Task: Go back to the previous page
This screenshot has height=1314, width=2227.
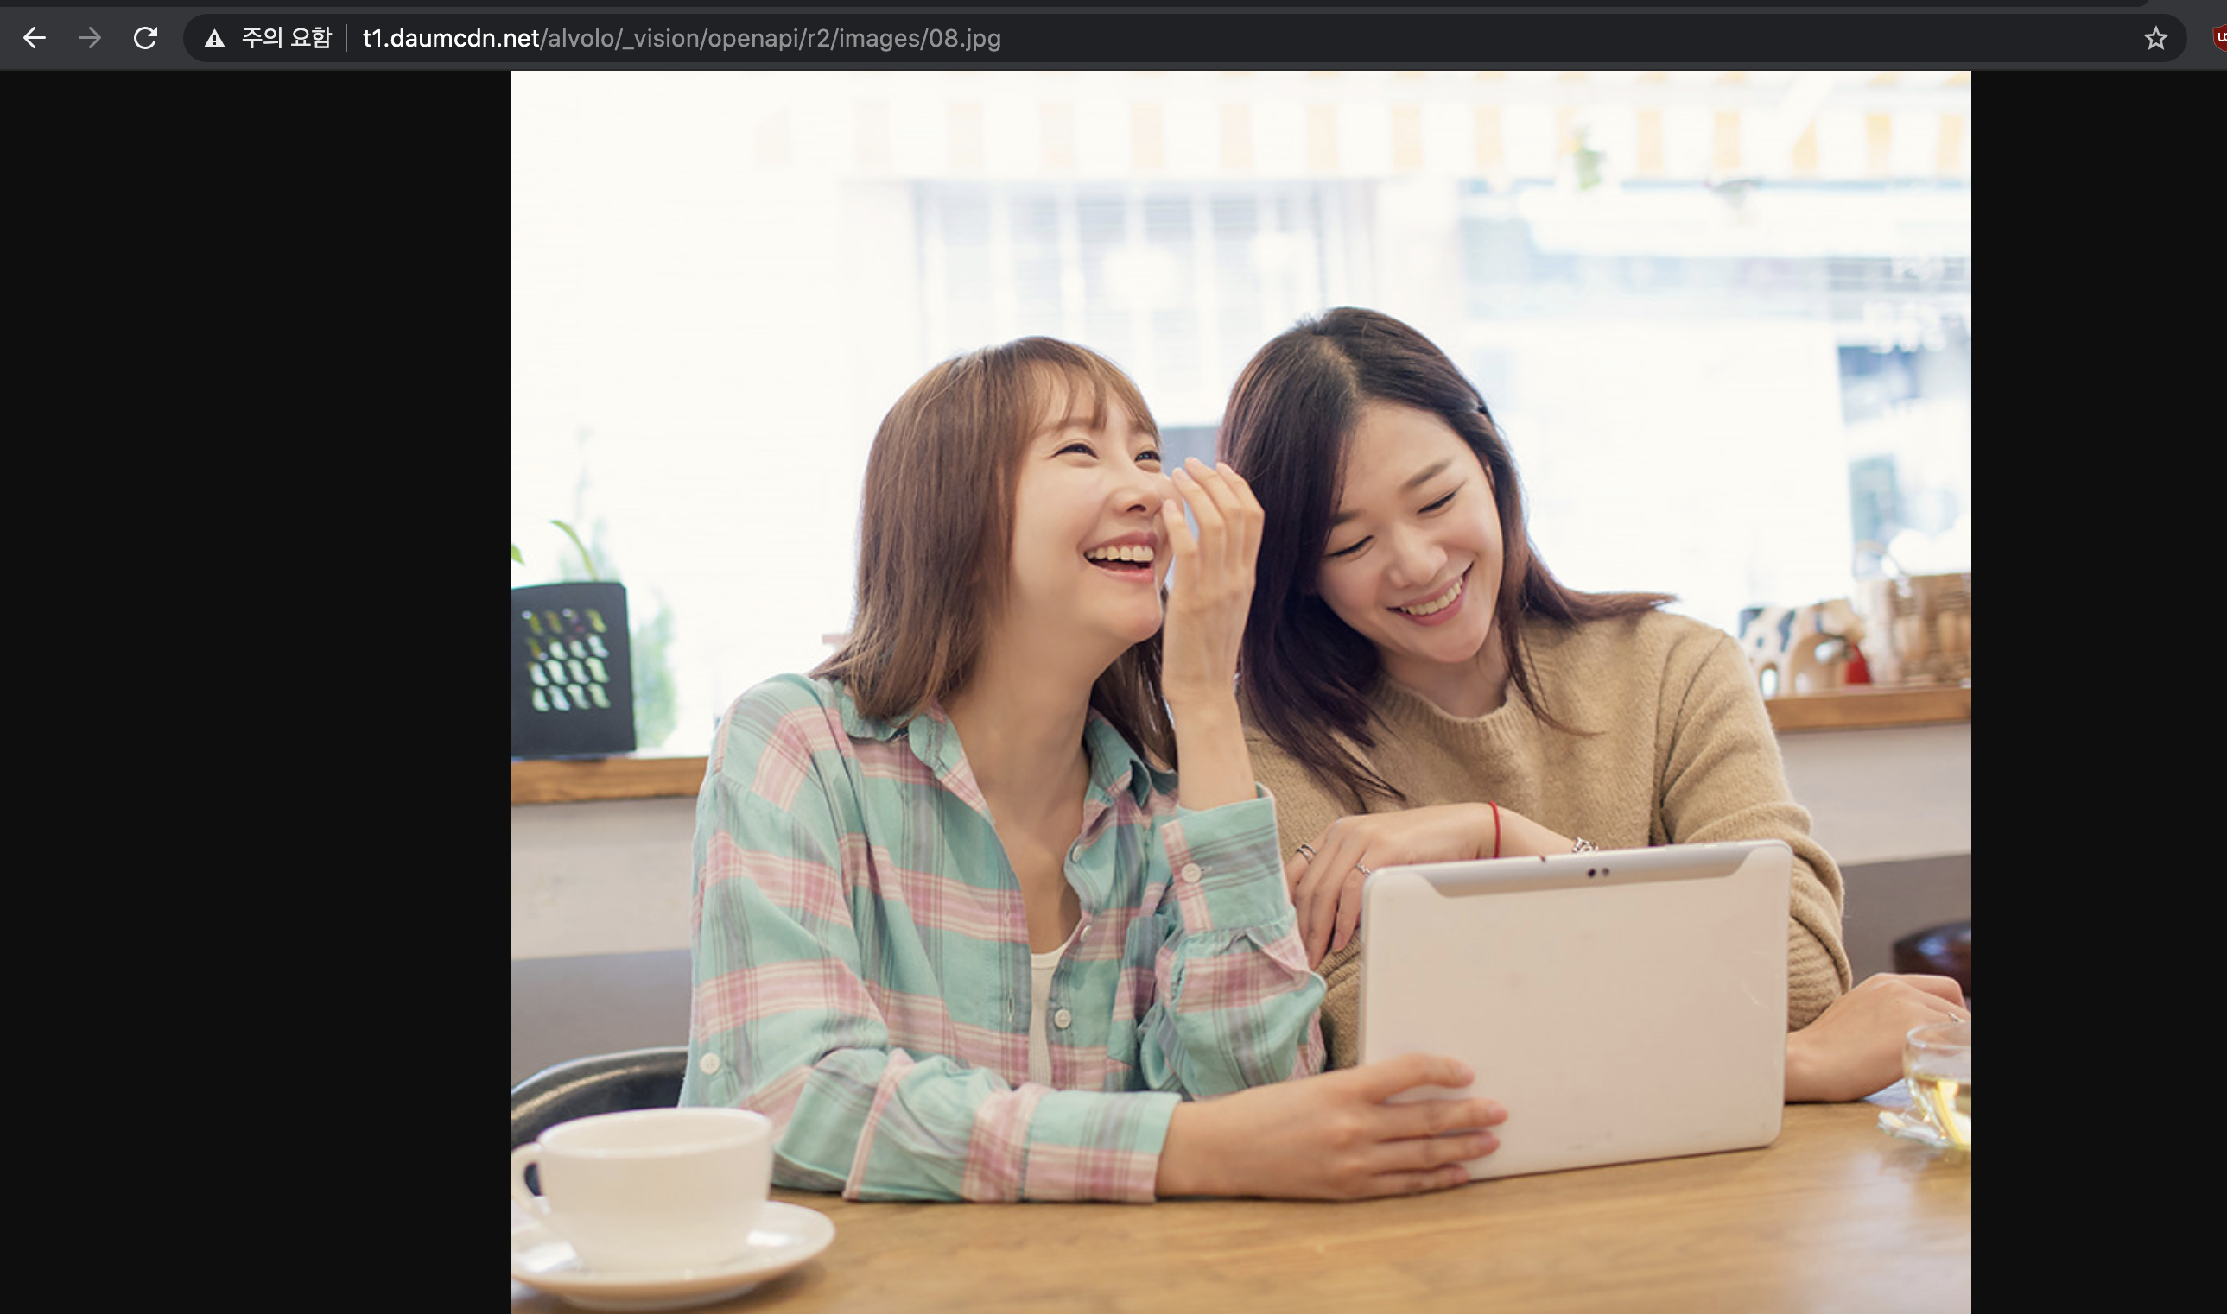Action: (34, 38)
